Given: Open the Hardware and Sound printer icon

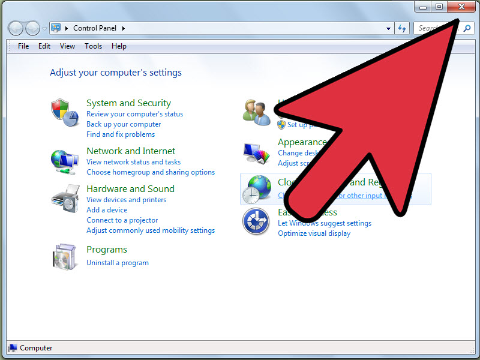Looking at the screenshot, I should 65,199.
